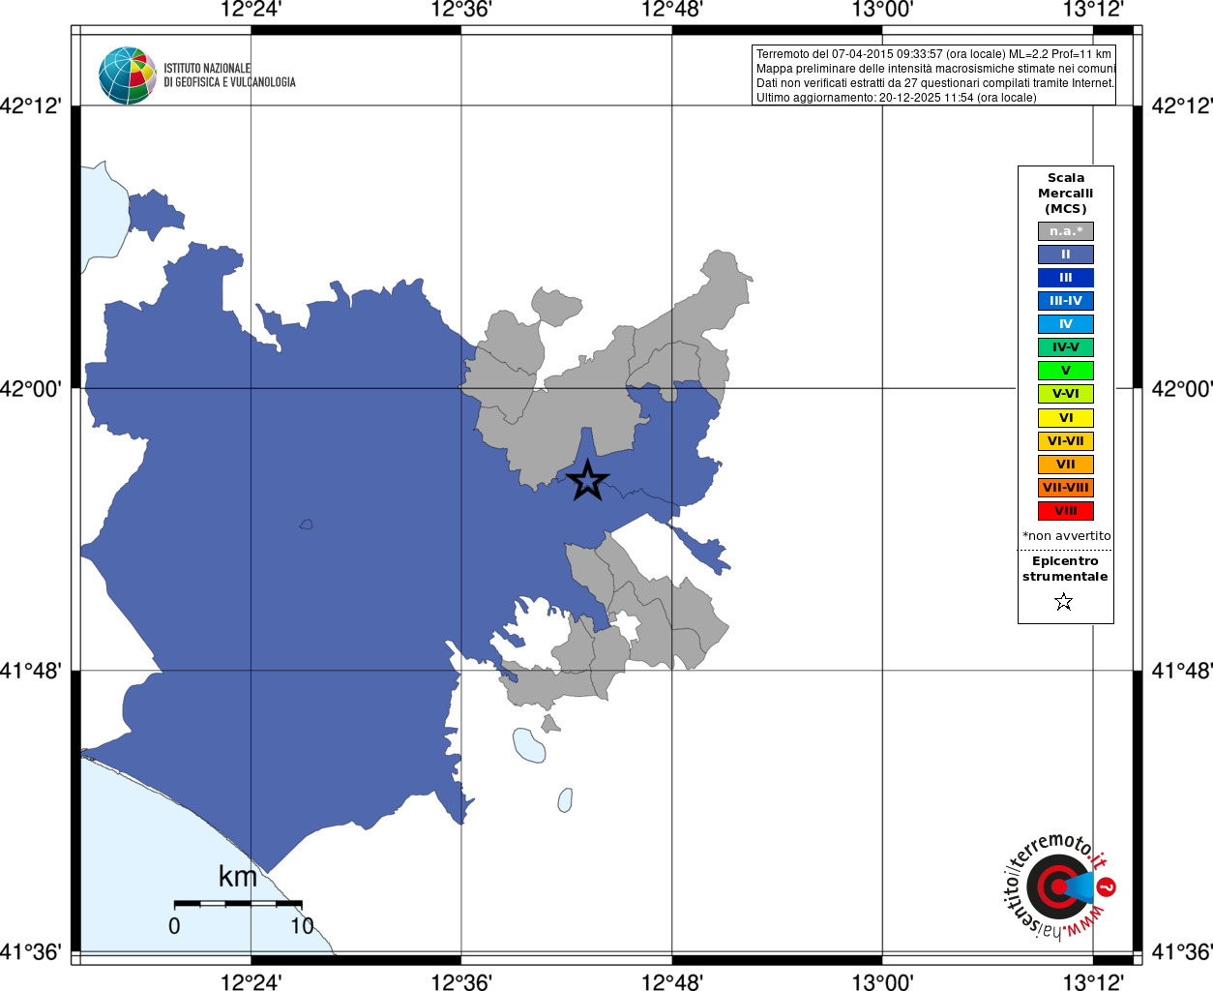Click the 'Ultimo aggiornamento: 20-12-2025' line

(896, 98)
